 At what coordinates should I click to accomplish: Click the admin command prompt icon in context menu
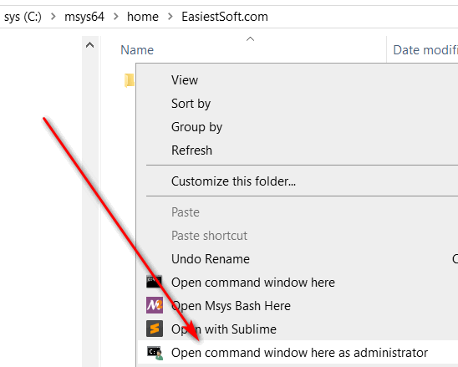point(155,353)
